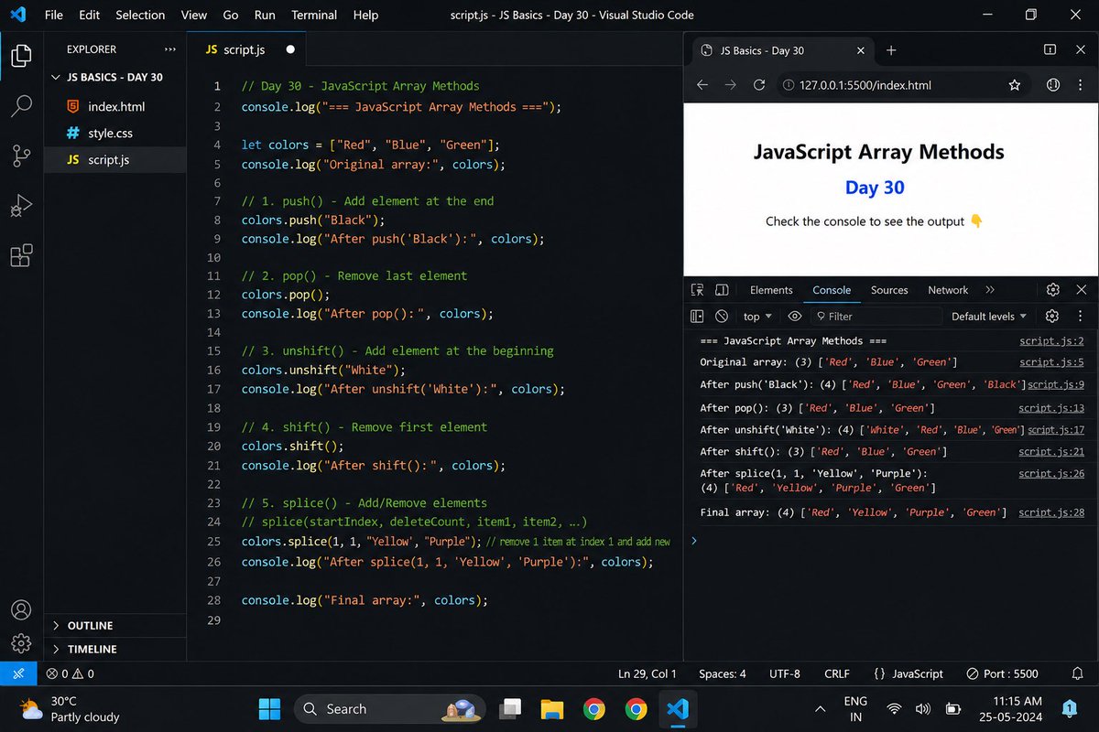Image resolution: width=1099 pixels, height=732 pixels.
Task: Open the Explorer view in activity bar
Action: click(21, 56)
